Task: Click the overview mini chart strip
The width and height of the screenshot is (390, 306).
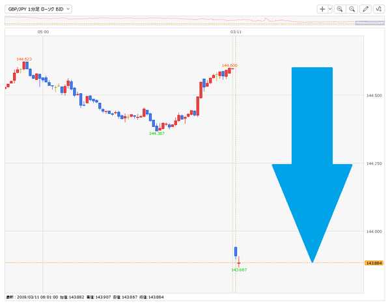Action: 195,21
